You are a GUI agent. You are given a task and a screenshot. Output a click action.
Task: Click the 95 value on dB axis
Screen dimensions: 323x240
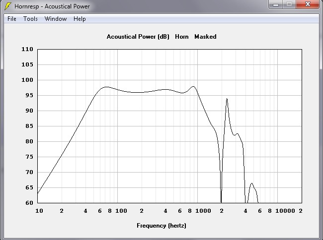pyautogui.click(x=29, y=96)
